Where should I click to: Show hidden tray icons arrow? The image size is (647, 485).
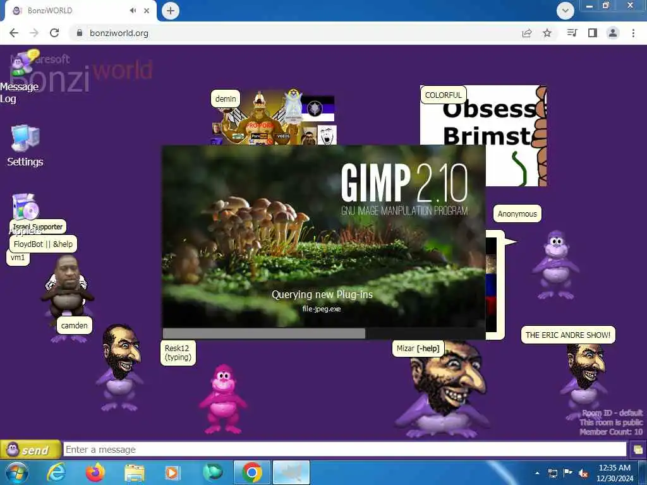click(537, 473)
